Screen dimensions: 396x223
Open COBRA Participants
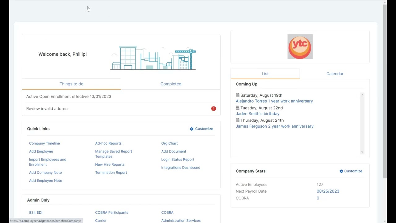(x=112, y=212)
